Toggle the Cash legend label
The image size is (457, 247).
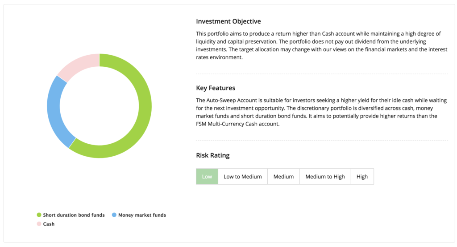click(49, 224)
